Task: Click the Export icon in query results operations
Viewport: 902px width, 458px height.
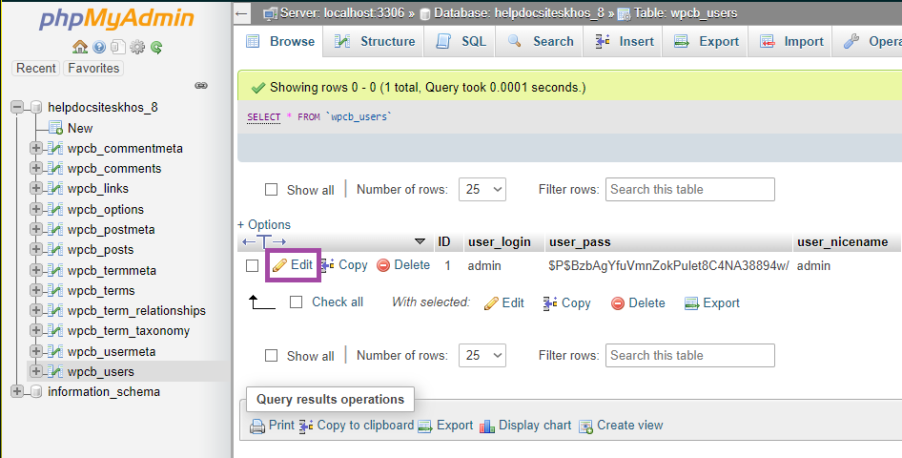Action: coord(425,426)
